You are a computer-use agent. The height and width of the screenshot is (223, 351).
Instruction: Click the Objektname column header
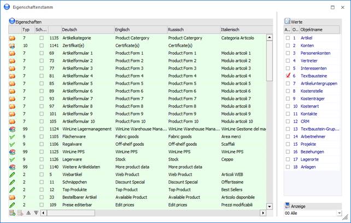(x=317, y=29)
